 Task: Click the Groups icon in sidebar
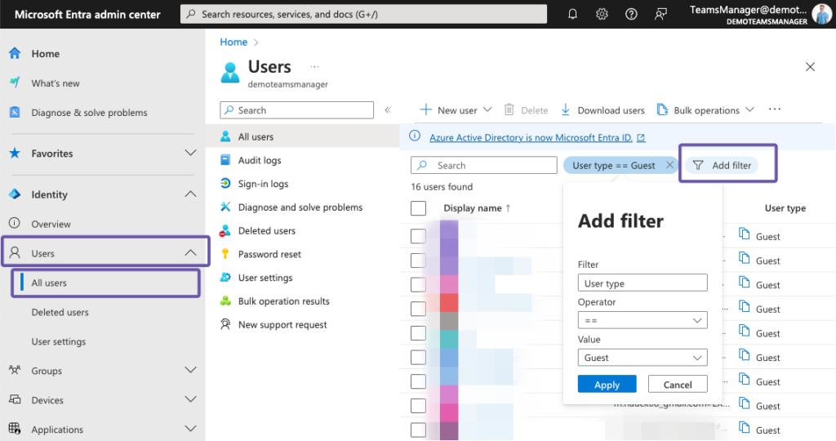click(x=15, y=370)
